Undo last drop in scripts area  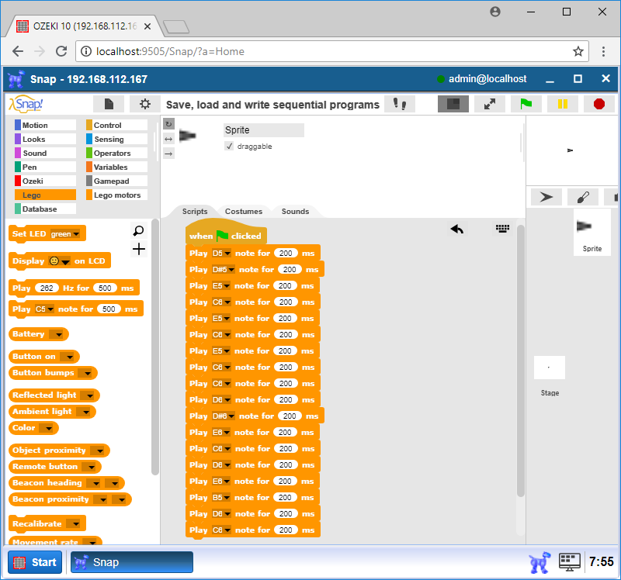coord(457,229)
